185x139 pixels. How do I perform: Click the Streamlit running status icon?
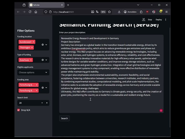click(x=143, y=20)
